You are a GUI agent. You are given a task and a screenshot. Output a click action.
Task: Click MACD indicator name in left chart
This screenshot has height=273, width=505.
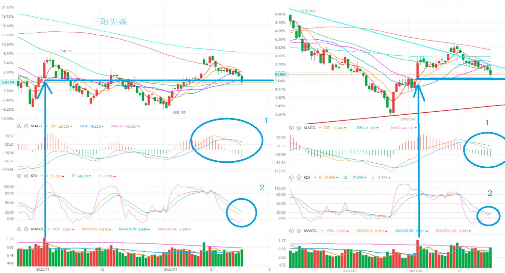point(36,126)
